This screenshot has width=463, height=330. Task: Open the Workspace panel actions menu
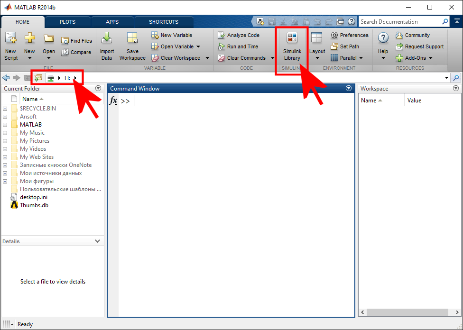tap(456, 88)
